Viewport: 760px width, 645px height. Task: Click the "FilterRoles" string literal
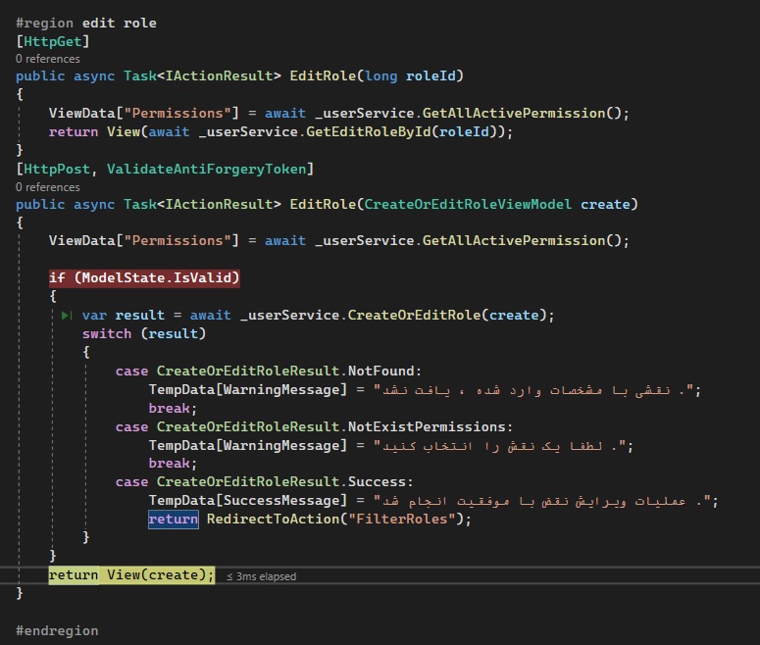(x=401, y=520)
